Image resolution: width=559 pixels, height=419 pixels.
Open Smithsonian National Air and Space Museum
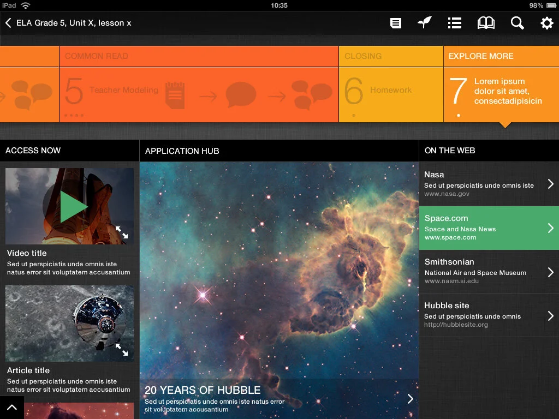pyautogui.click(x=489, y=272)
